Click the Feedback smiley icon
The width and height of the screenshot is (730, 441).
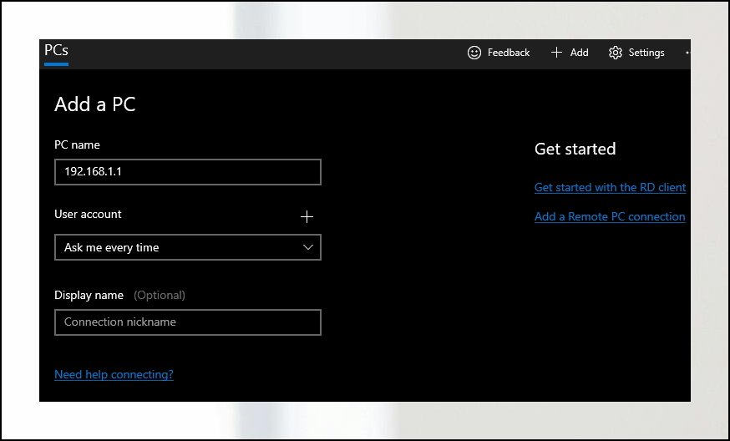click(x=474, y=53)
